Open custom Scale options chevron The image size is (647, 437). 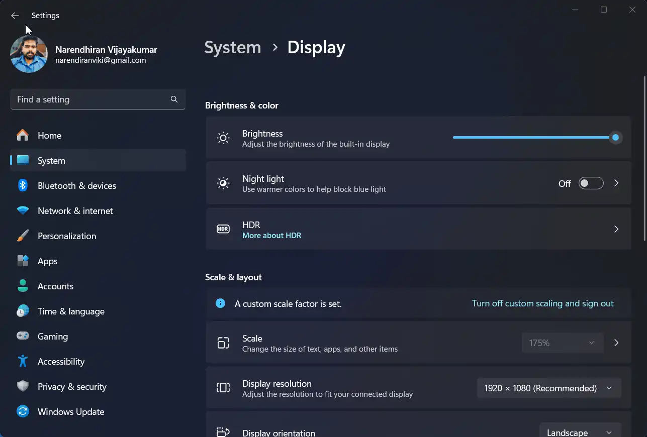[616, 343]
